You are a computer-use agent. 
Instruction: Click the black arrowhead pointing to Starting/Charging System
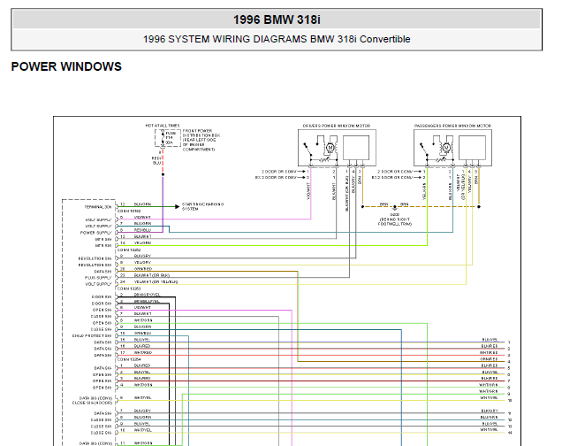[177, 206]
